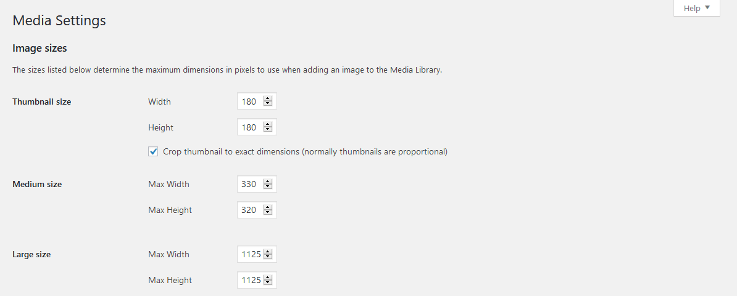Decrease Large Max Height with down arrow

(x=268, y=282)
